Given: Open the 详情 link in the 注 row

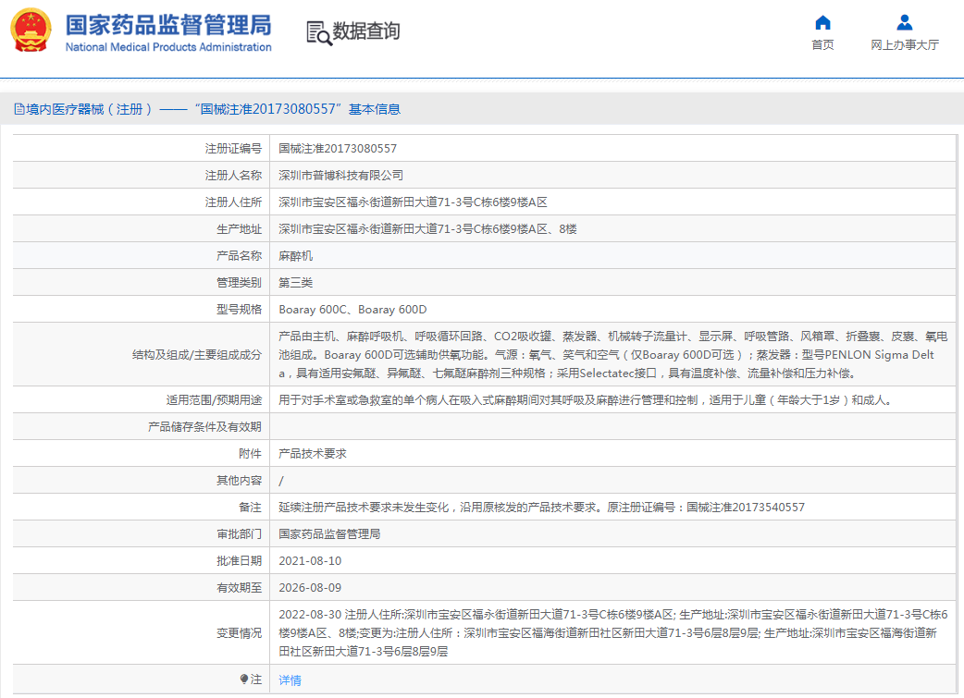Looking at the screenshot, I should click(290, 680).
